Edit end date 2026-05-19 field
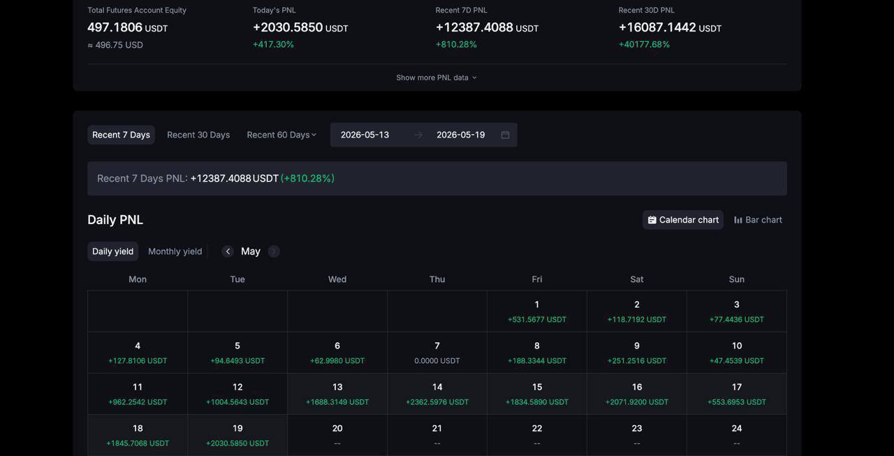This screenshot has height=456, width=894. pyautogui.click(x=460, y=135)
